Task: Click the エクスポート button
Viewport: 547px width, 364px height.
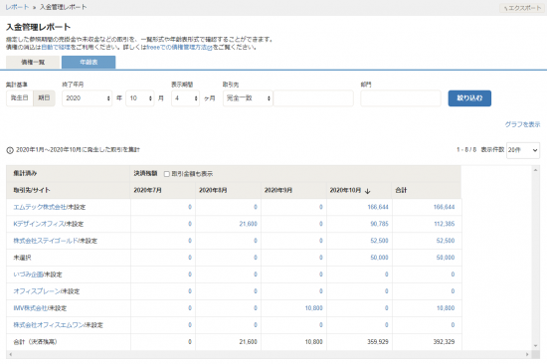Action: tap(522, 8)
